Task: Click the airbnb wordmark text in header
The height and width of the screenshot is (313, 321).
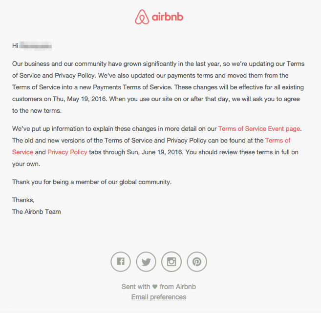Action: point(167,18)
